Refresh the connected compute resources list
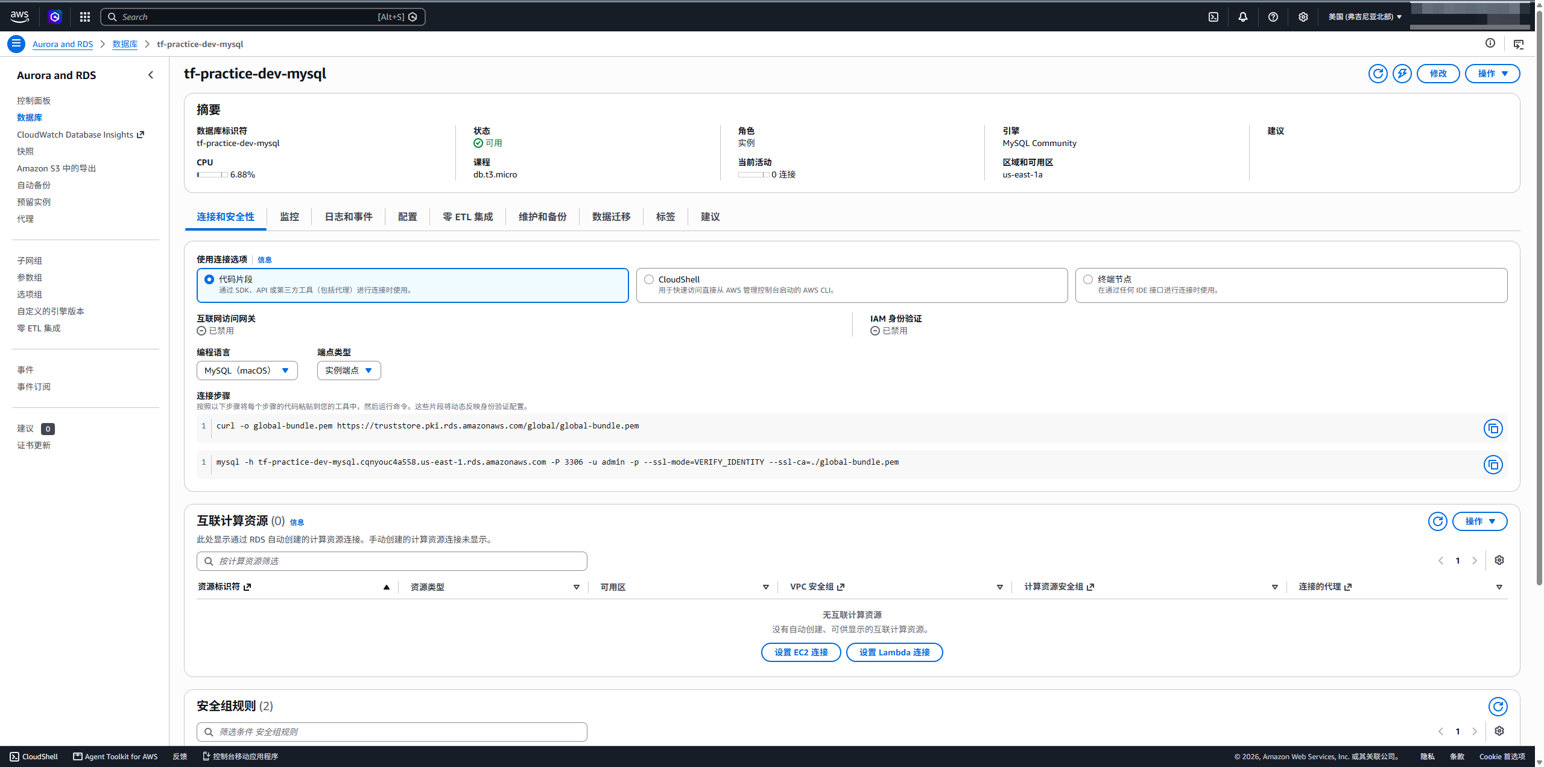The image size is (1544, 767). (1438, 521)
